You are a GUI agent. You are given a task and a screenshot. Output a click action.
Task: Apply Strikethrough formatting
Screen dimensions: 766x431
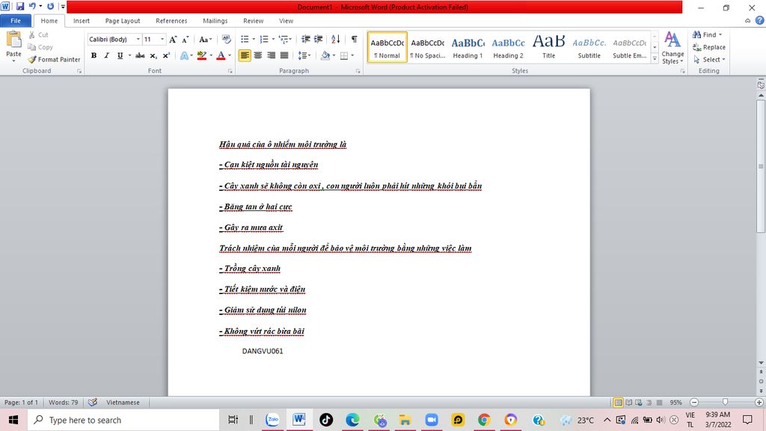[140, 55]
